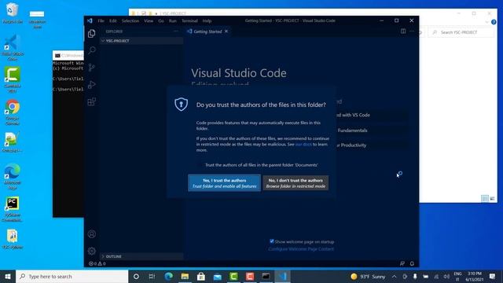Image resolution: width=503 pixels, height=283 pixels.
Task: Open the Terminal menu
Action: pyautogui.click(x=189, y=20)
